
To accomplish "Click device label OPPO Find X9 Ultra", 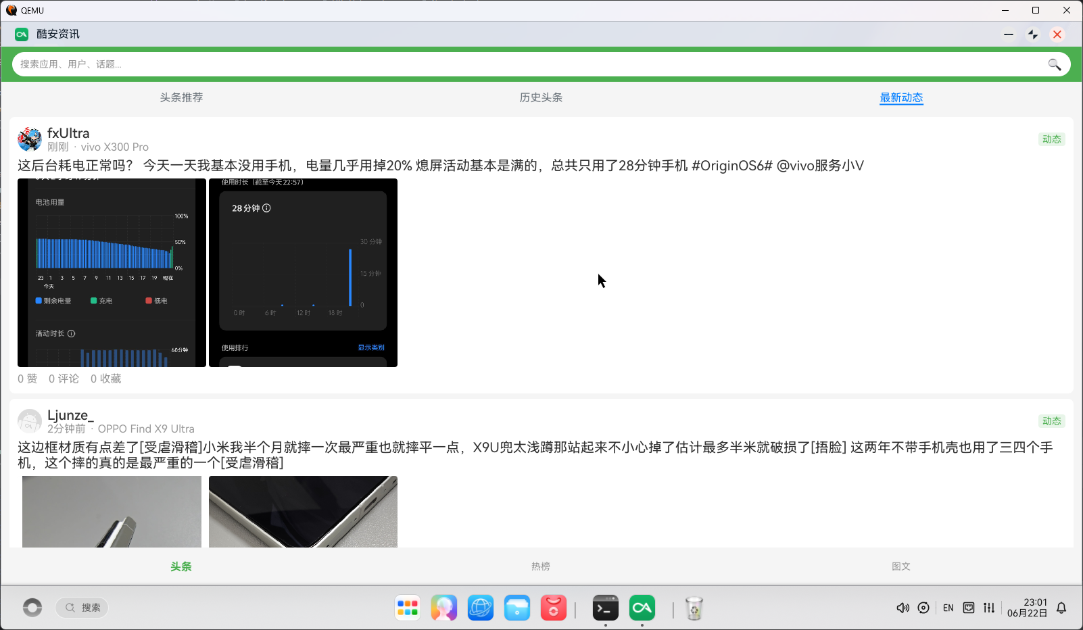I will 146,429.
